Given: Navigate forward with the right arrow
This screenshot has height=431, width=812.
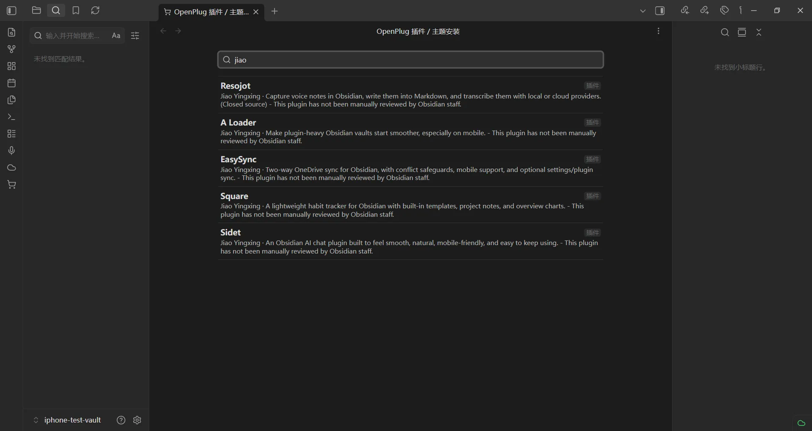Looking at the screenshot, I should point(178,31).
